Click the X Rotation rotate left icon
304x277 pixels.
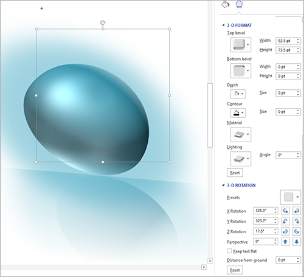pos(285,211)
